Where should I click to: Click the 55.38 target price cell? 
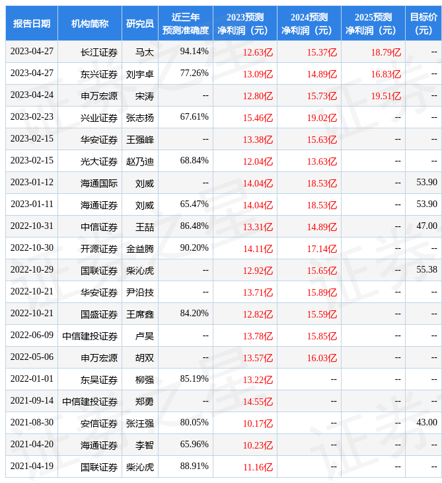(x=427, y=270)
